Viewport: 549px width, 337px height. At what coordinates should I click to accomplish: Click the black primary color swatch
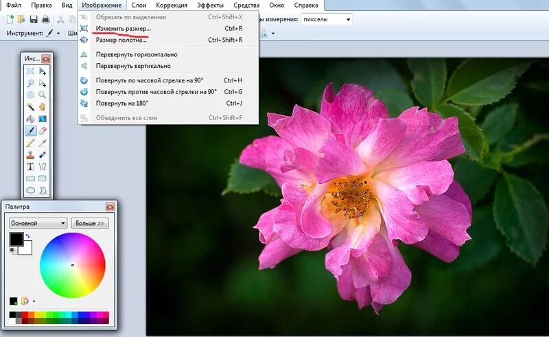(x=16, y=239)
